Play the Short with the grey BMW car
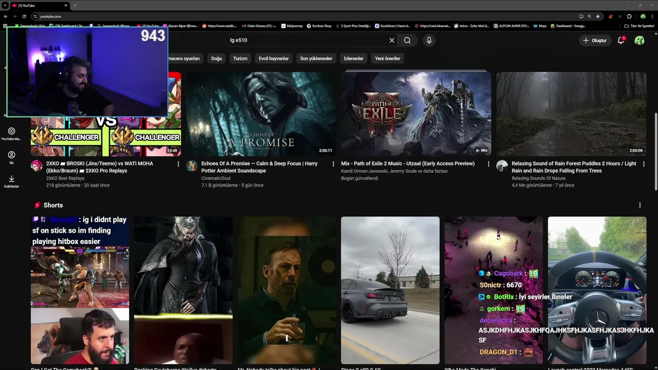This screenshot has width=658, height=370. (x=390, y=290)
